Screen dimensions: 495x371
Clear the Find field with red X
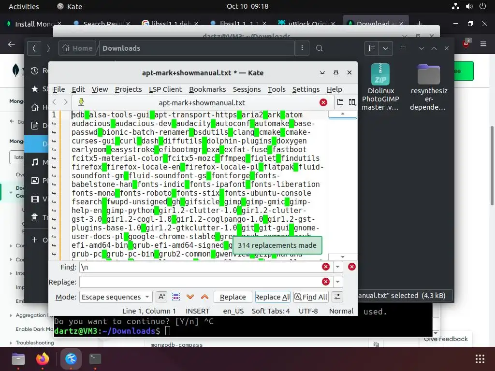tap(326, 267)
